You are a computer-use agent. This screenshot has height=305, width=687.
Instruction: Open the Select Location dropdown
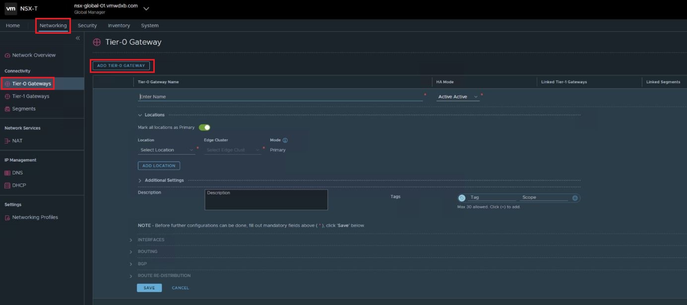166,150
